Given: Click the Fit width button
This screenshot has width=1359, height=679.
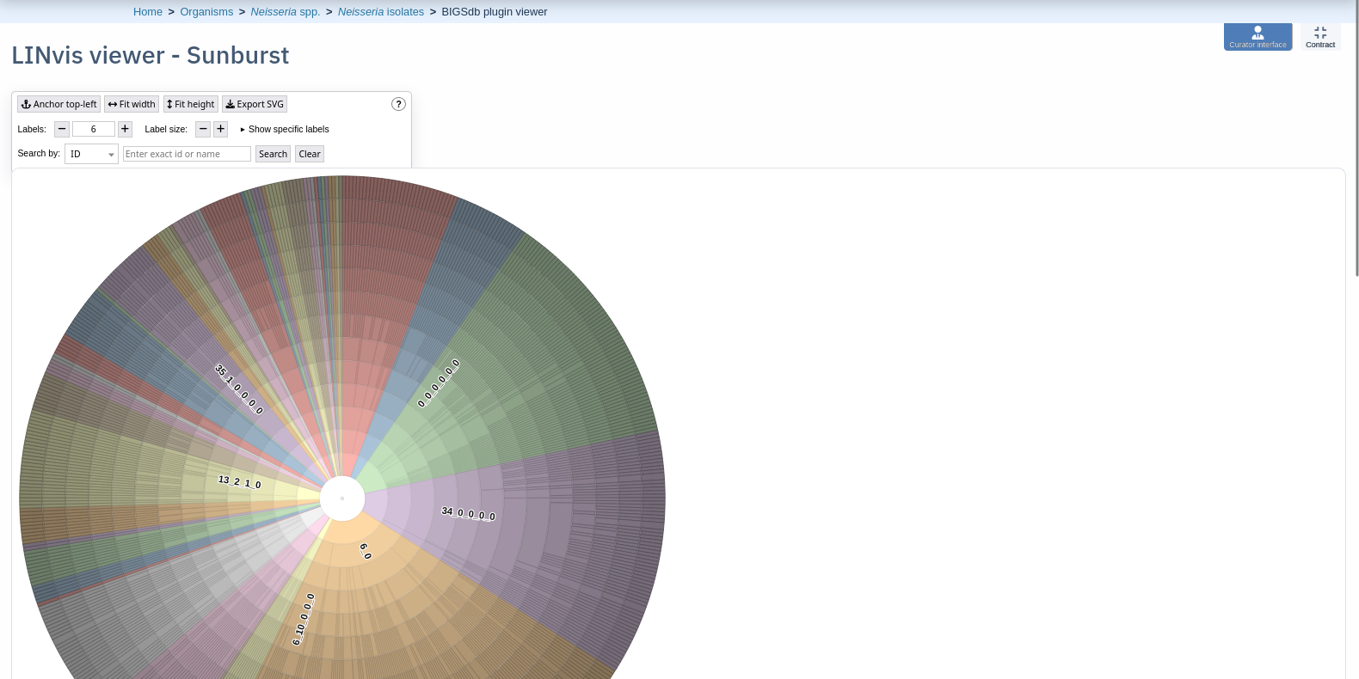Looking at the screenshot, I should tap(132, 104).
